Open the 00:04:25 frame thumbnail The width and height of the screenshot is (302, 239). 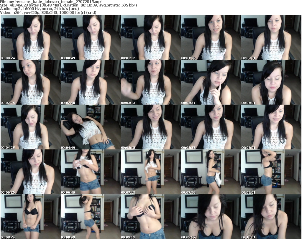(30, 127)
